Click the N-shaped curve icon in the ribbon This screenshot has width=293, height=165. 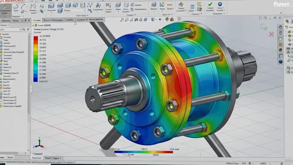[90, 6]
